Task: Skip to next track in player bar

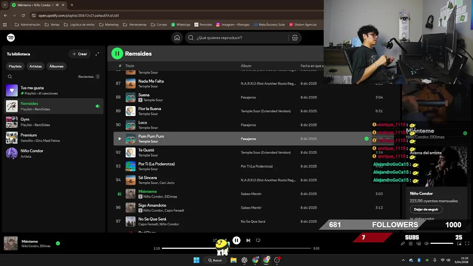Action: pos(248,240)
